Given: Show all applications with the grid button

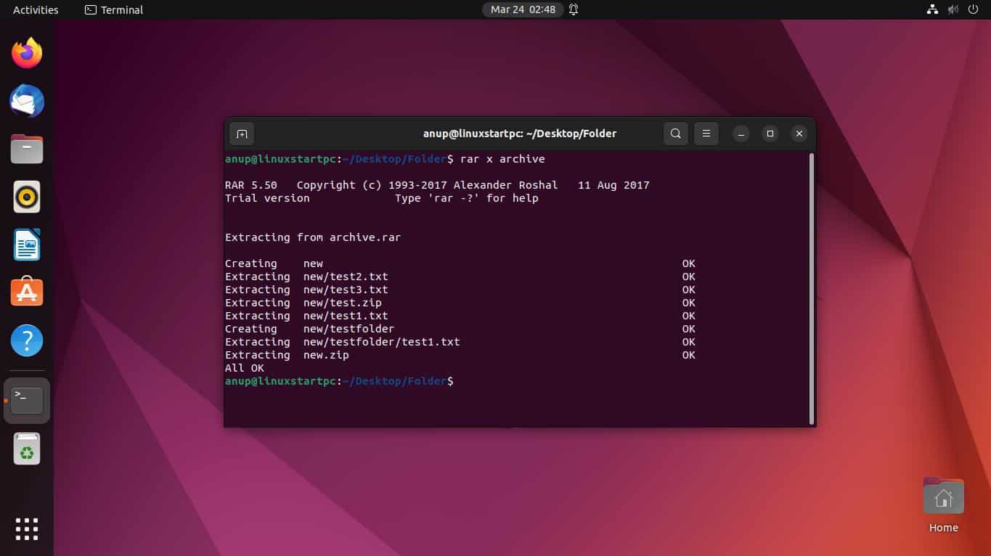Looking at the screenshot, I should (27, 528).
